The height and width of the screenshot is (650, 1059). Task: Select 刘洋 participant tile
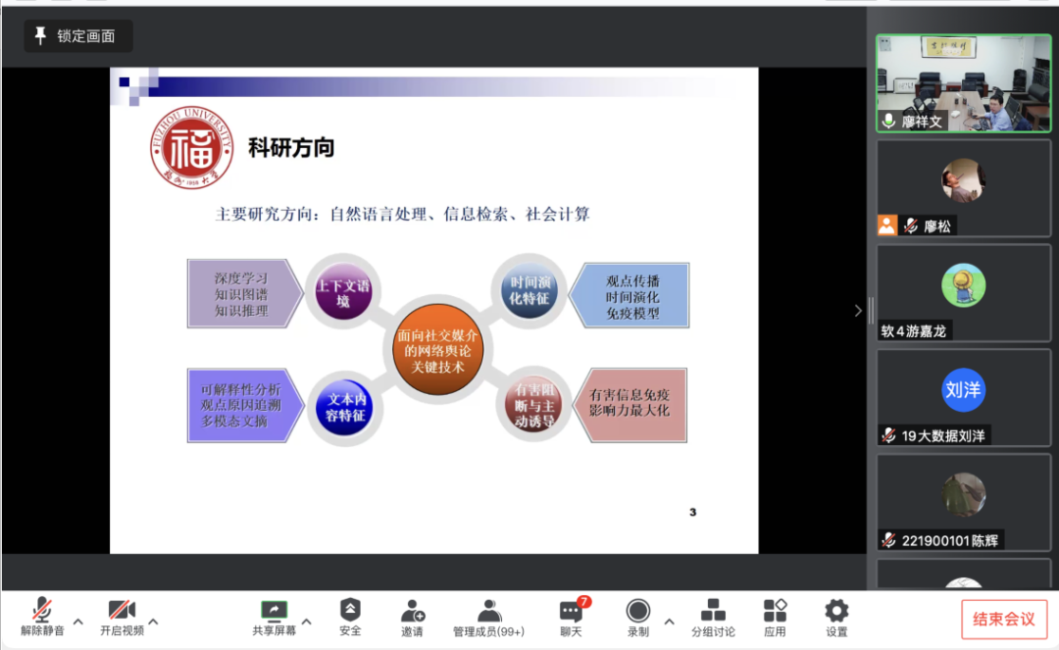point(963,390)
